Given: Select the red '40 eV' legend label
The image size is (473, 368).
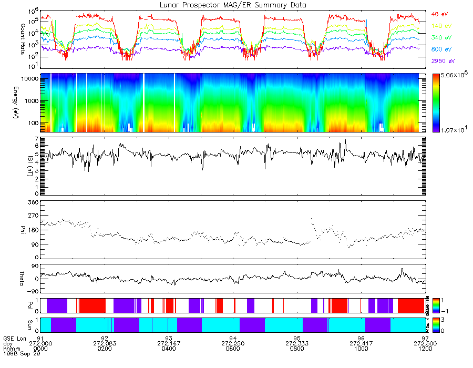Looking at the screenshot, I should coord(439,14).
